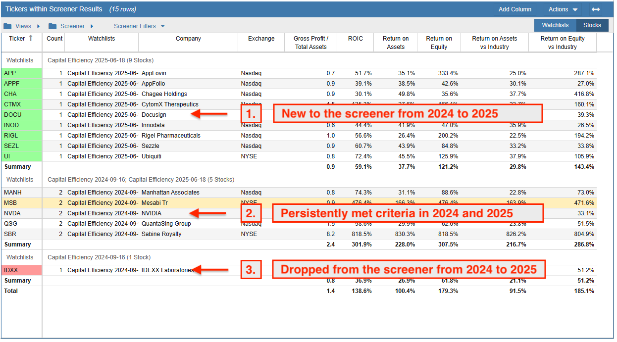Open the Screener Filters dropdown

click(x=139, y=26)
